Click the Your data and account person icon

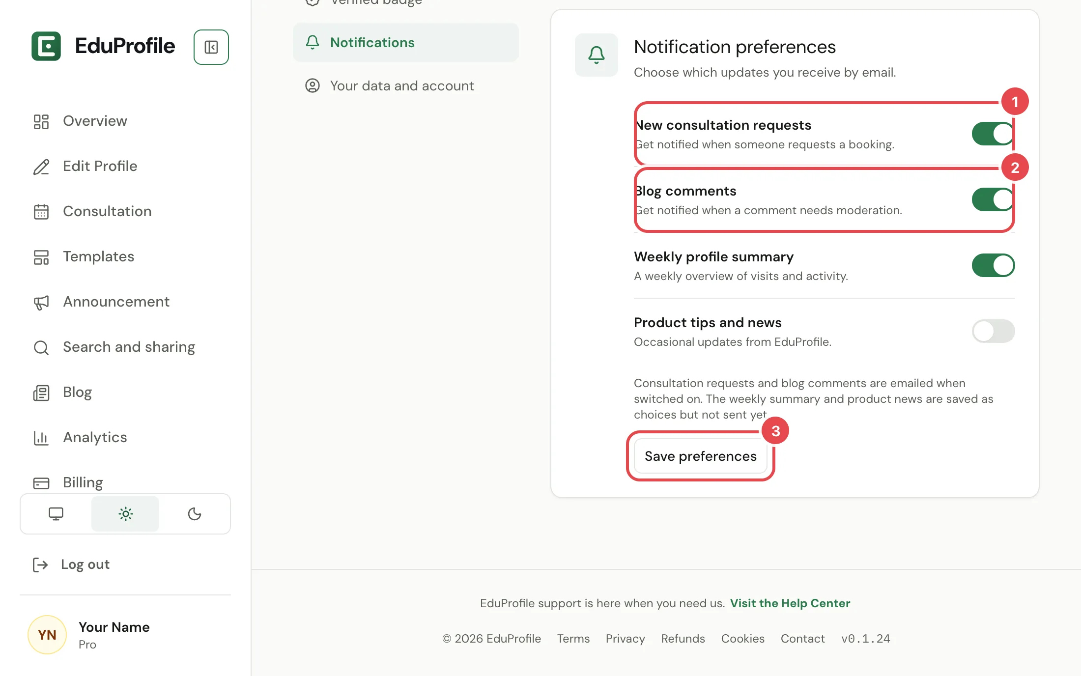pos(313,85)
